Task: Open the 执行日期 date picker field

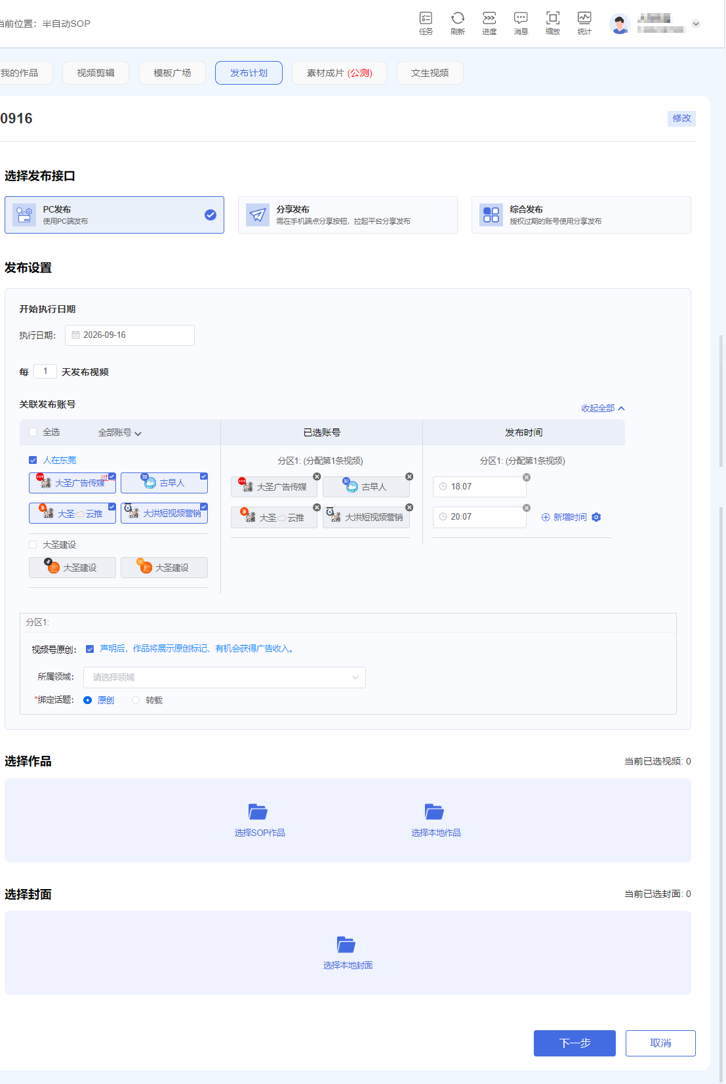Action: coord(130,335)
